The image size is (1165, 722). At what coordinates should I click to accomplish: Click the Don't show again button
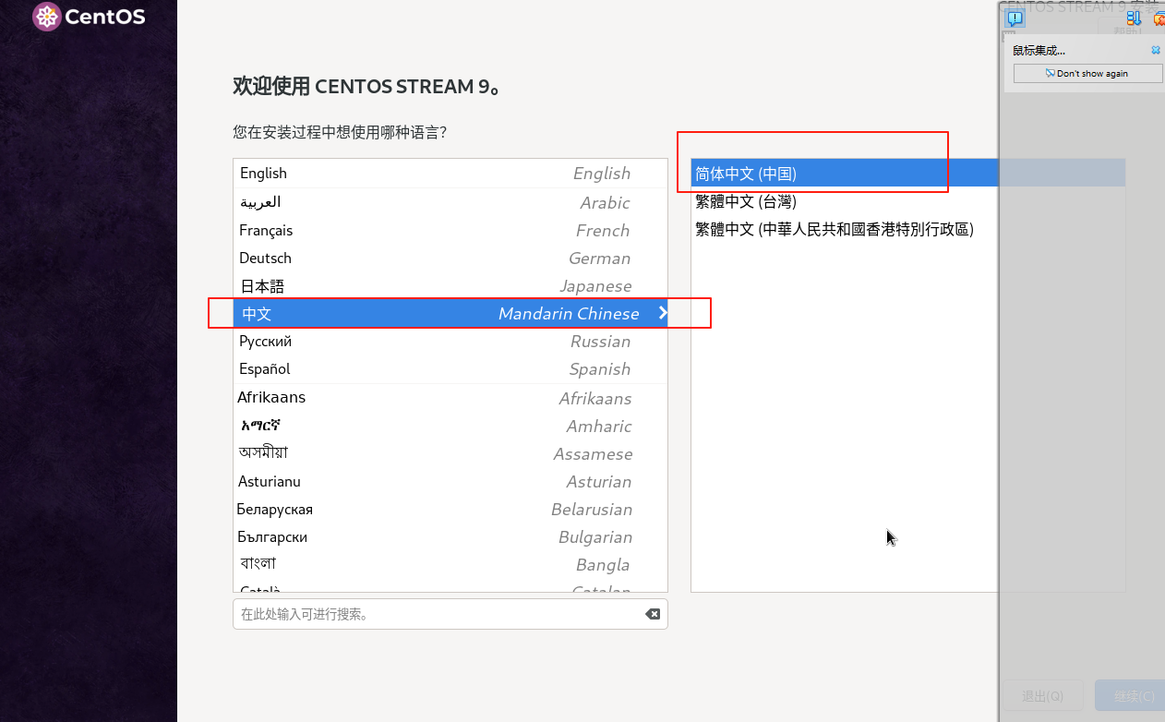1087,73
